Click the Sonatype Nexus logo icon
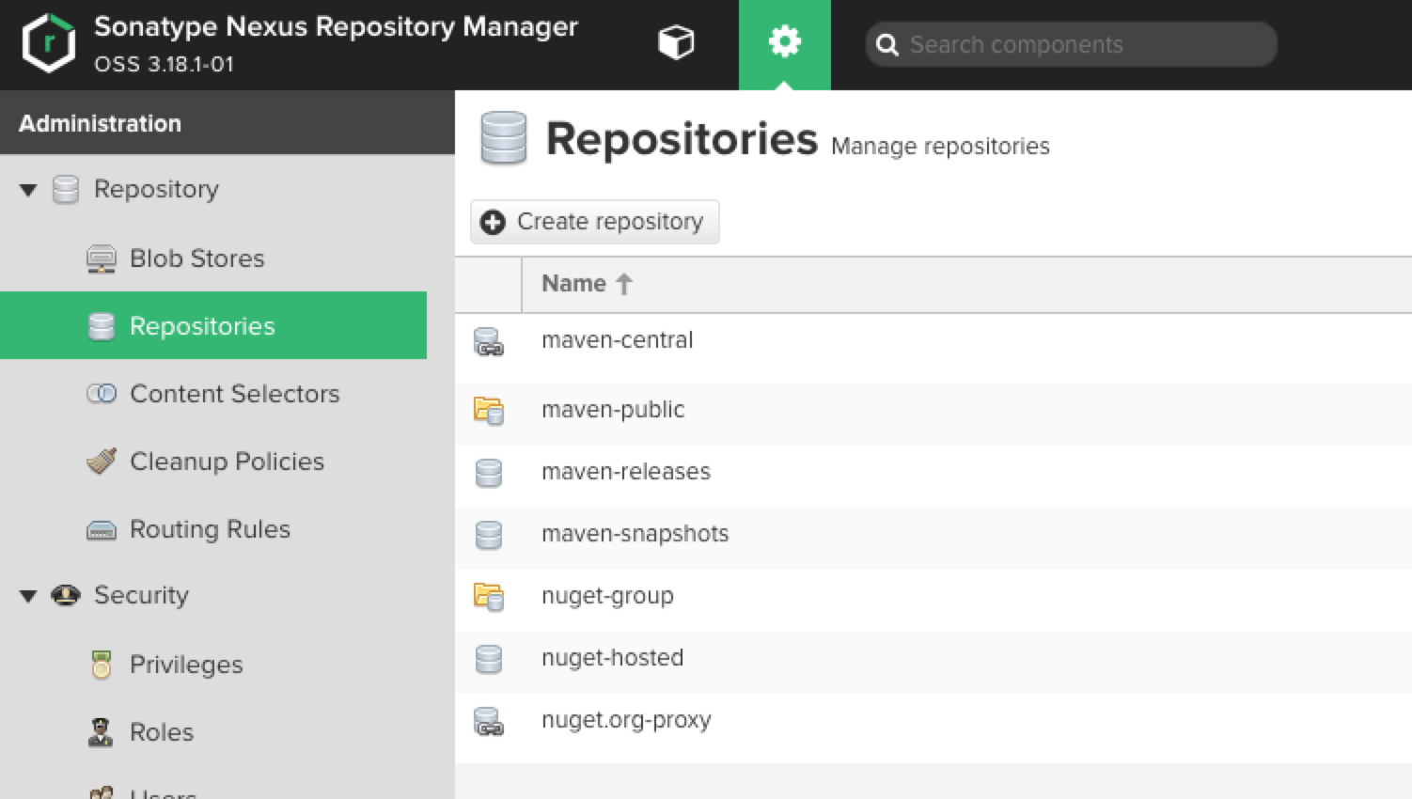This screenshot has height=799, width=1412. point(49,43)
